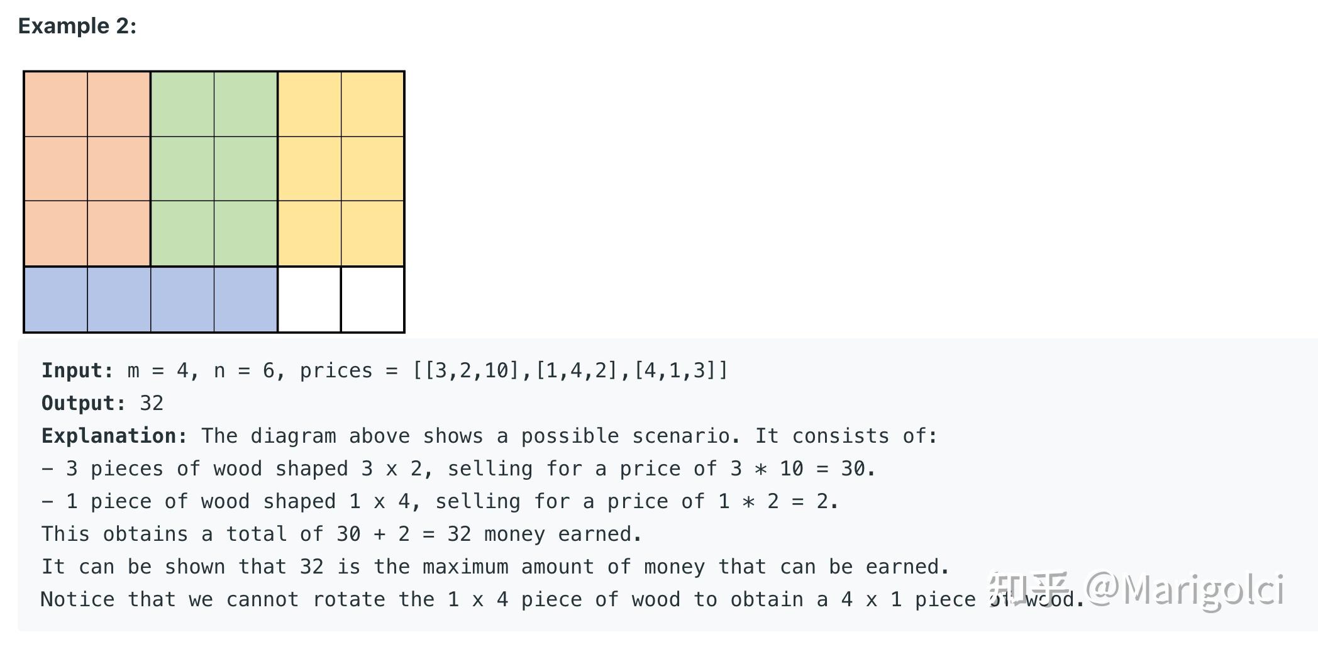Click the @Marigolci watermark
1318x649 pixels.
pos(1185,589)
